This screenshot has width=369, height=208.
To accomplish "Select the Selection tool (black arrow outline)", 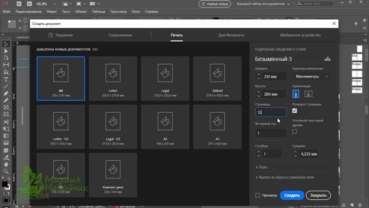I will point(6,44).
